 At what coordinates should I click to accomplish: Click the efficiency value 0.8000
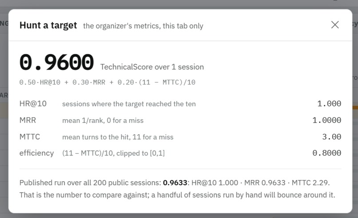point(327,153)
